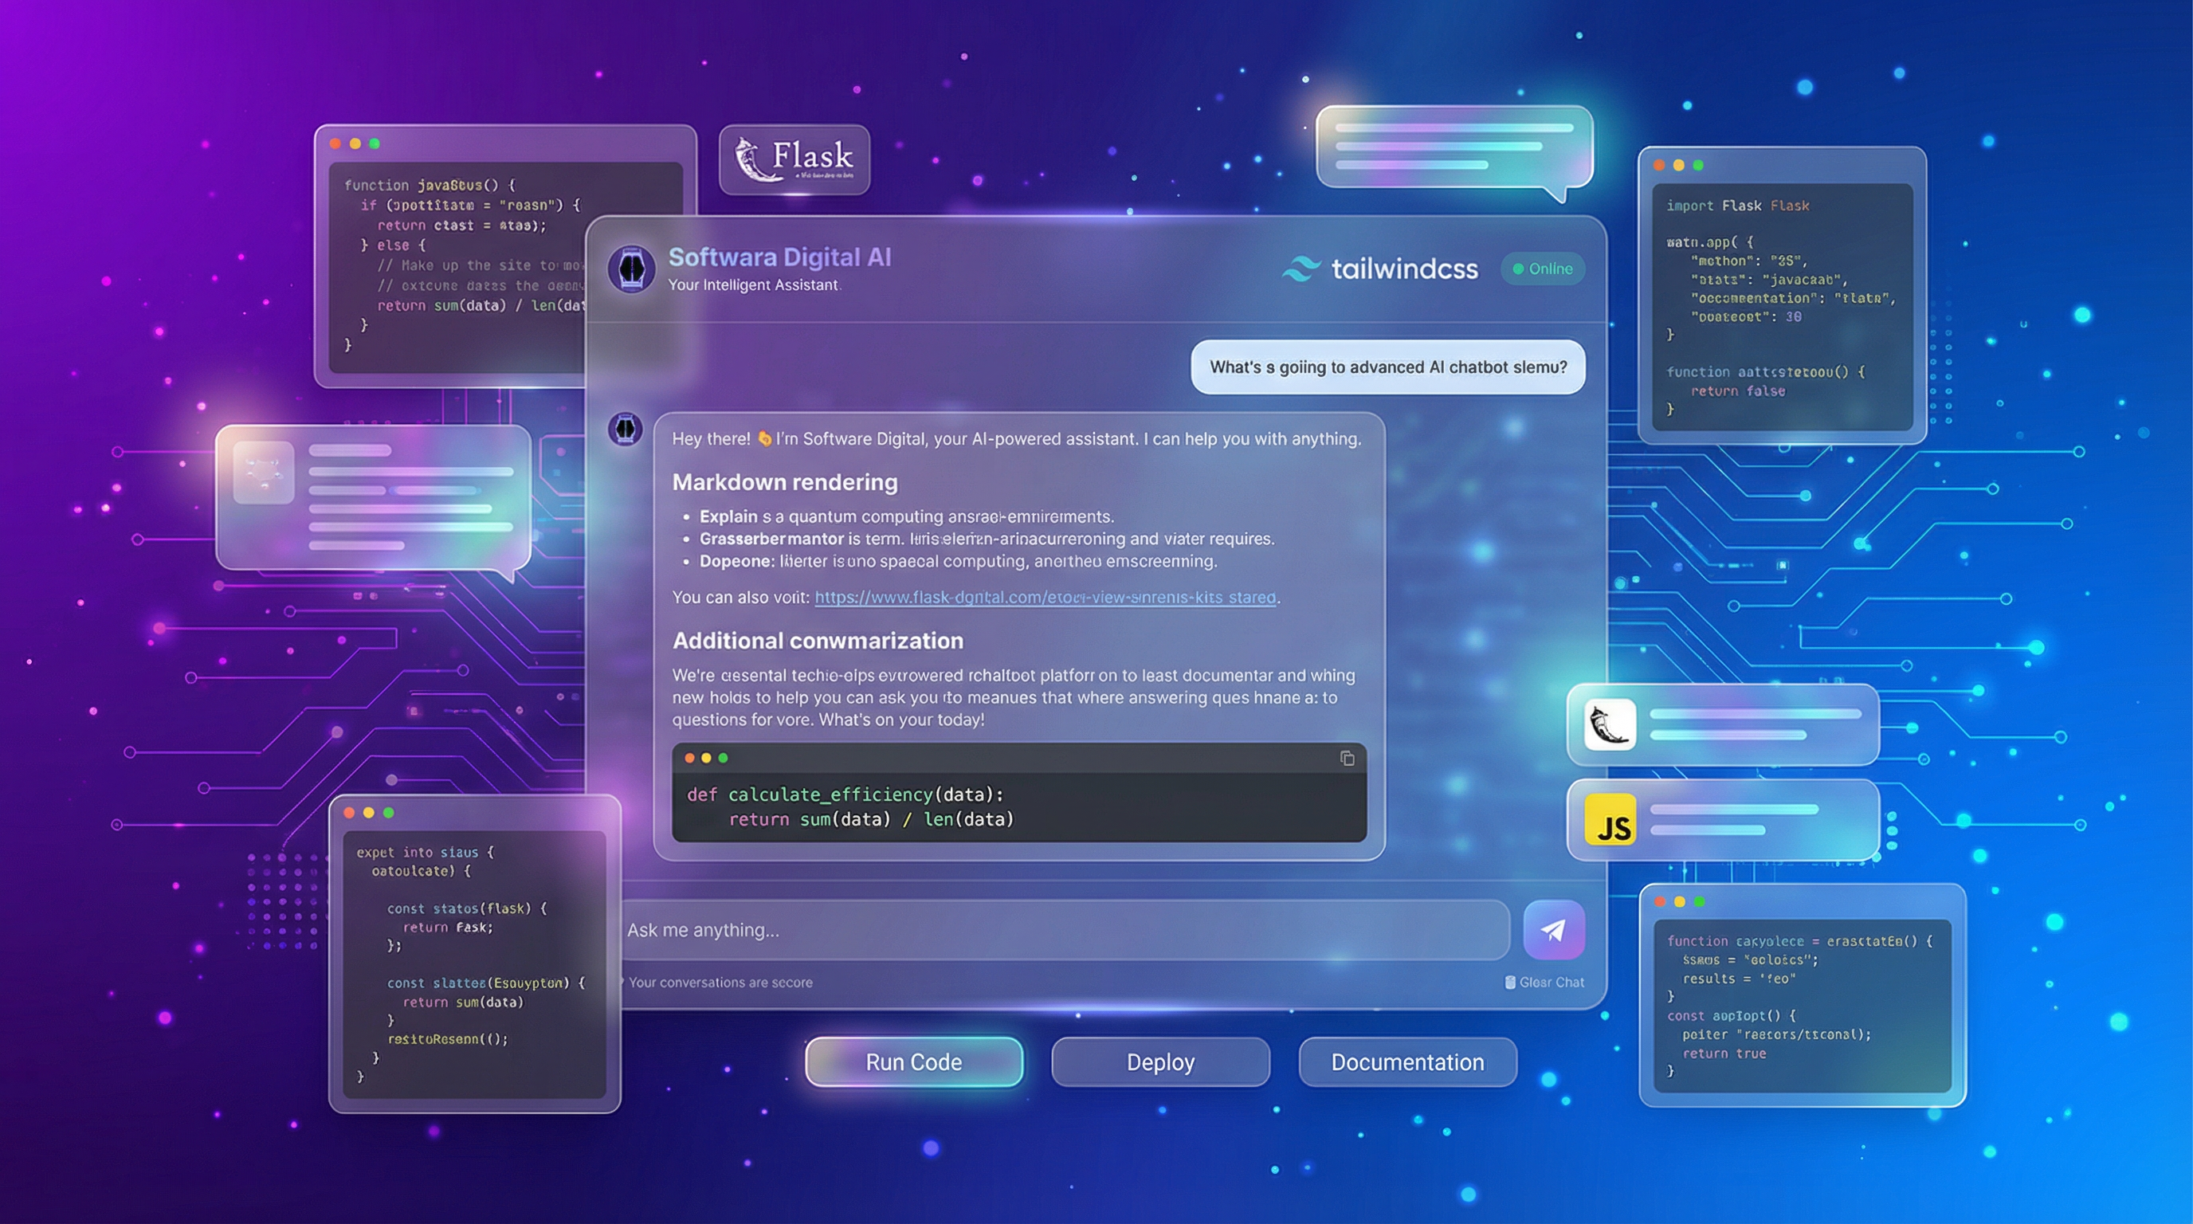Click the Run Code button
Viewport: 2193px width, 1224px height.
tap(913, 1061)
